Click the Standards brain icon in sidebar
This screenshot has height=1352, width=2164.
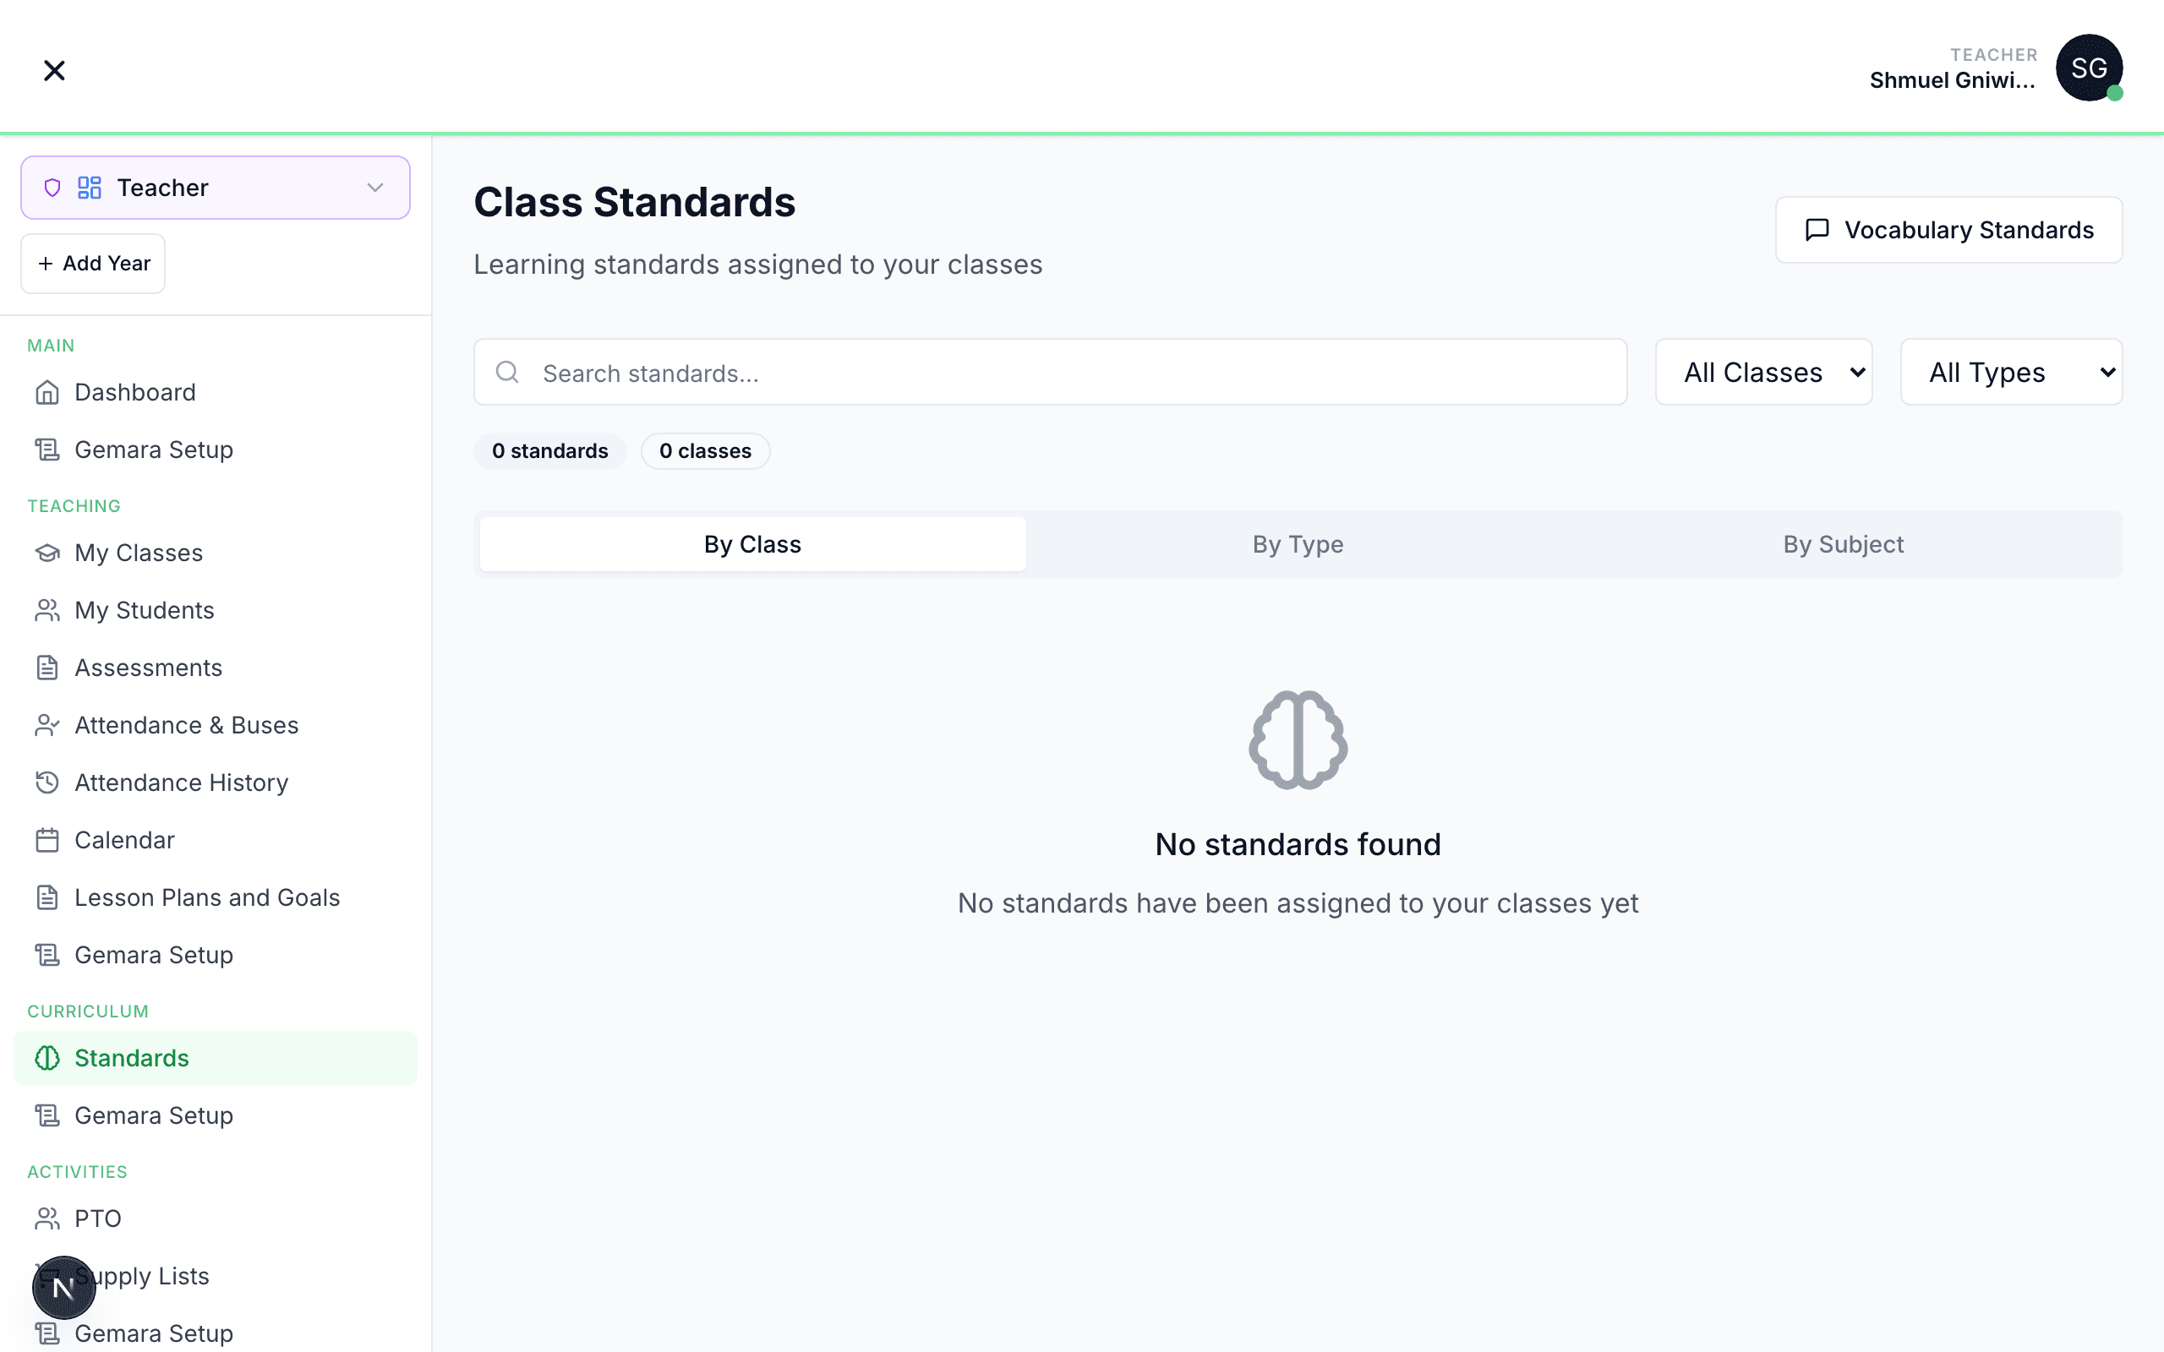(47, 1059)
